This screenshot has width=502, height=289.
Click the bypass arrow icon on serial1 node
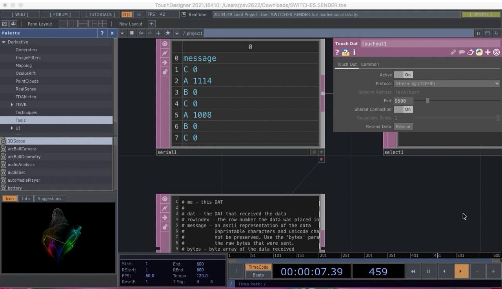coord(165,62)
